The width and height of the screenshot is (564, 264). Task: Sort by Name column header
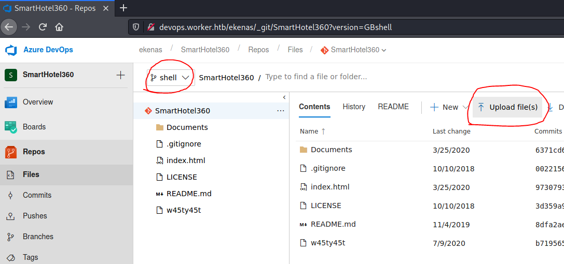[x=312, y=131]
